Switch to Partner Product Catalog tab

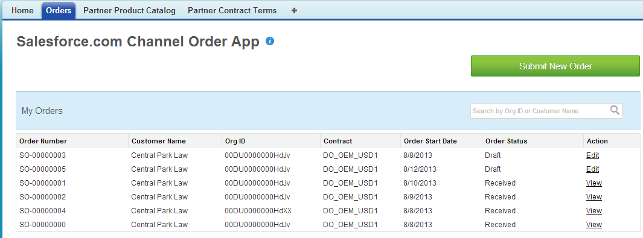[x=129, y=11]
